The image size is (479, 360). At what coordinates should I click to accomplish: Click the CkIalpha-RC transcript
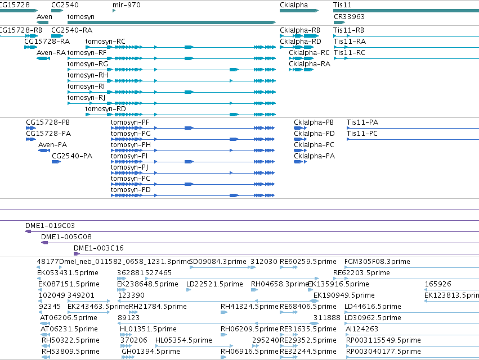coord(301,58)
